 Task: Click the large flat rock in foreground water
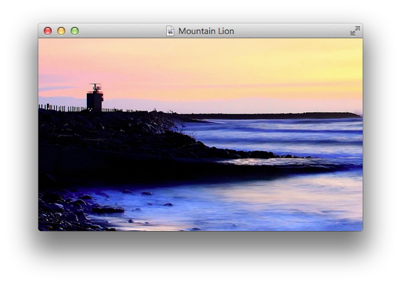tap(108, 209)
